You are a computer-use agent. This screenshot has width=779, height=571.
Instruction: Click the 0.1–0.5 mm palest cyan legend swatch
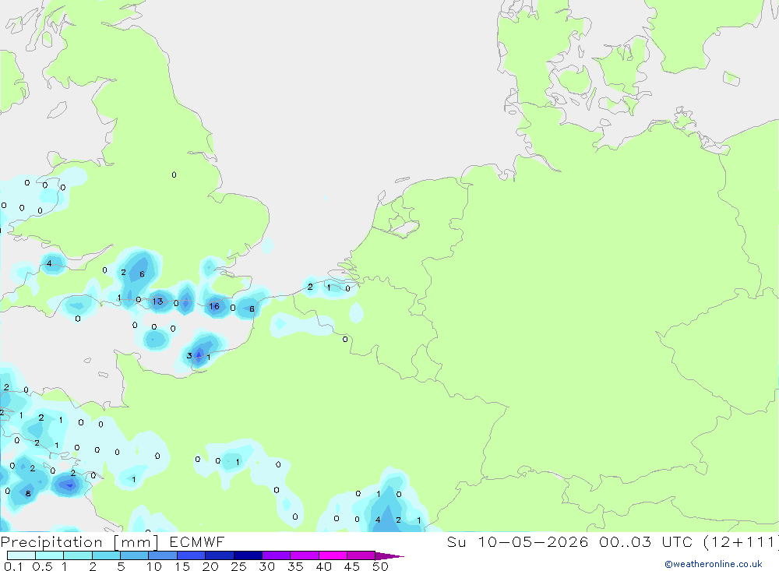tap(21, 555)
